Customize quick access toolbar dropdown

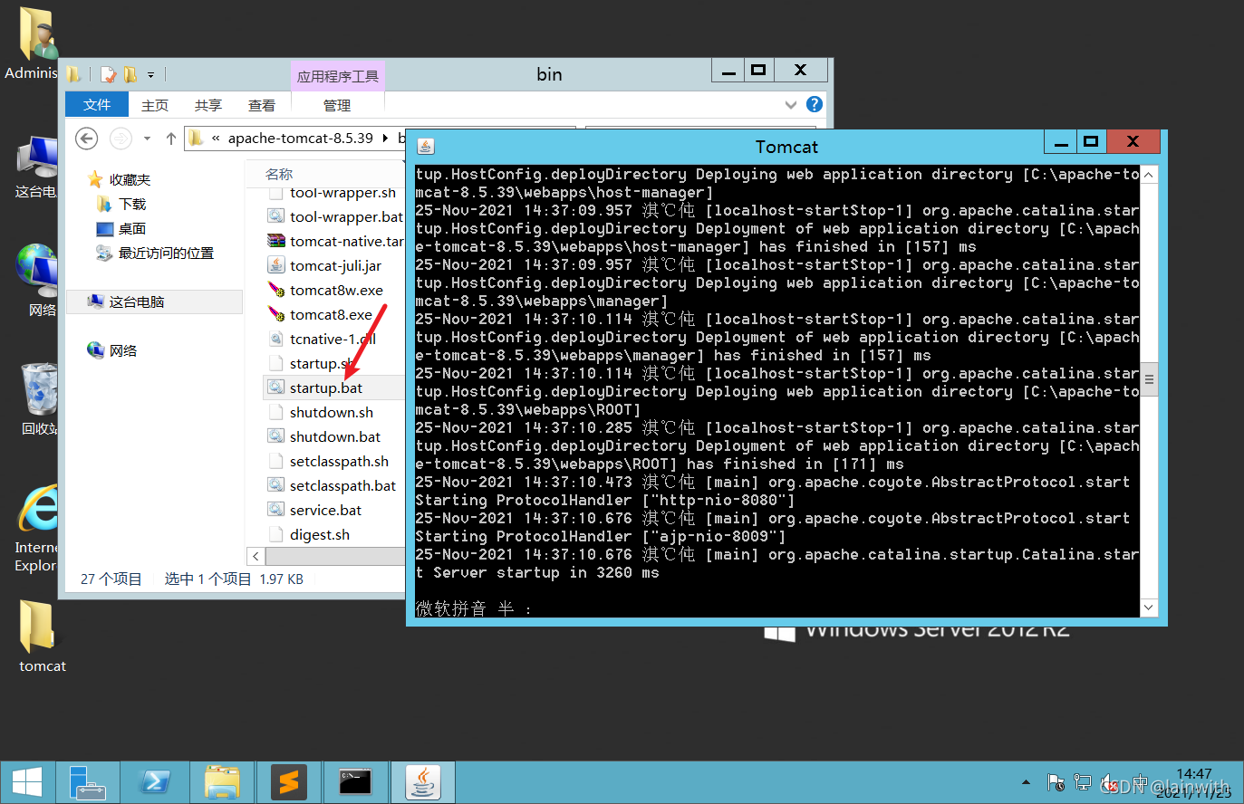coord(150,74)
